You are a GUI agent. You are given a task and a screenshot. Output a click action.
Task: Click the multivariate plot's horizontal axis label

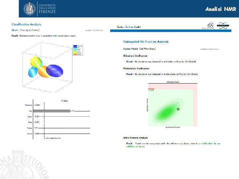[173, 127]
